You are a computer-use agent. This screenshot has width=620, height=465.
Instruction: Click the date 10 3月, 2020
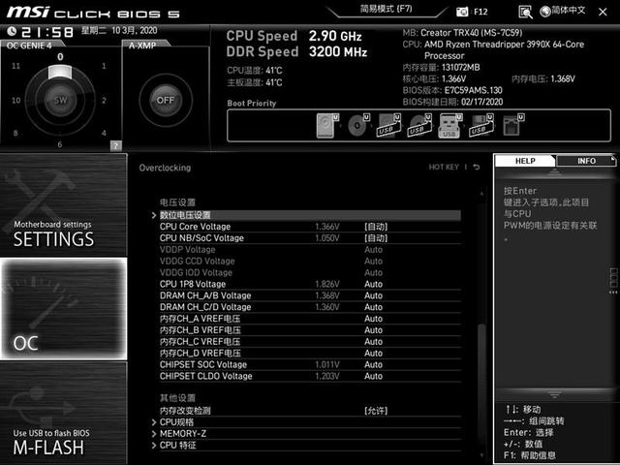coord(135,30)
